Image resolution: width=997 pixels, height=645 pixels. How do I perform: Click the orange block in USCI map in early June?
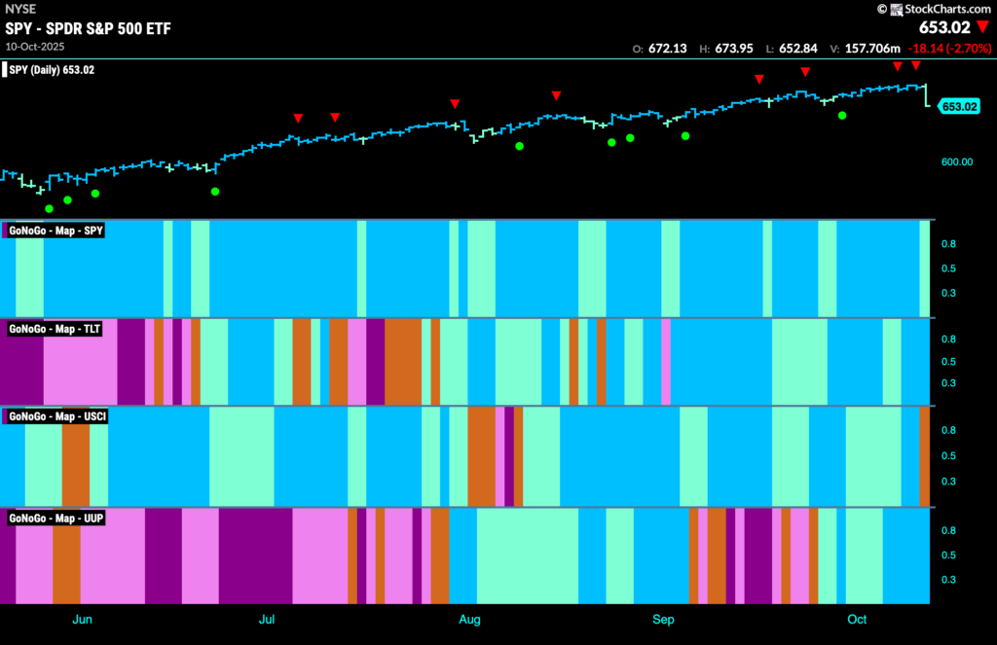coord(76,456)
